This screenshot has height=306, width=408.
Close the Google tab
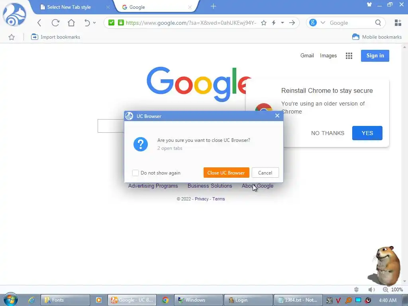[x=190, y=7]
